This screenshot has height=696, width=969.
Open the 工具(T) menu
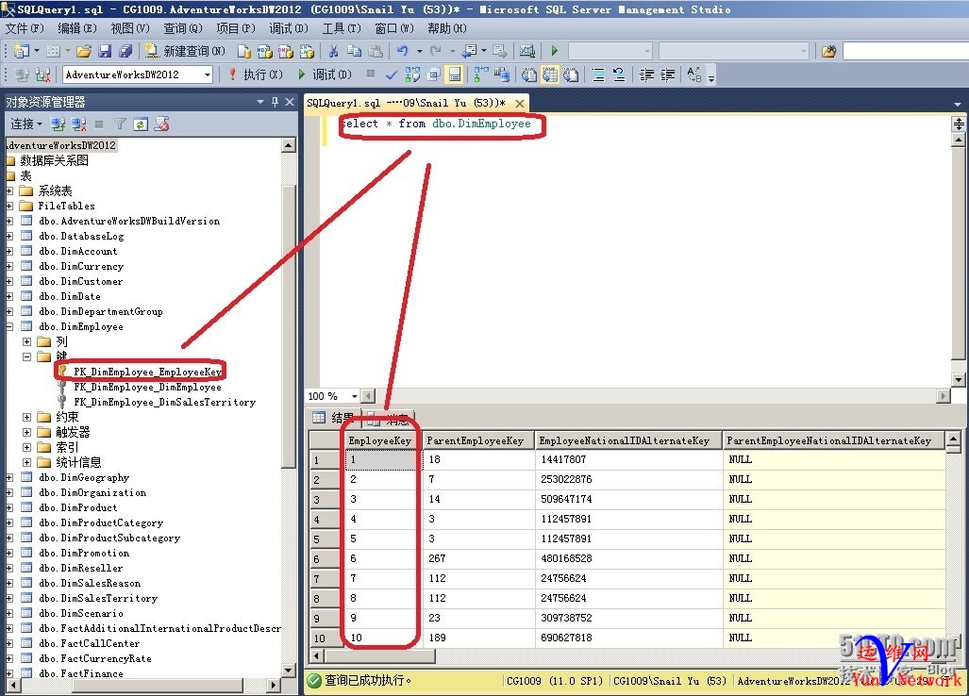click(342, 28)
